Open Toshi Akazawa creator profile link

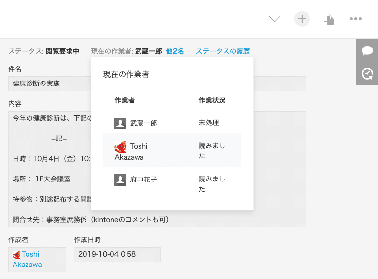(27, 259)
